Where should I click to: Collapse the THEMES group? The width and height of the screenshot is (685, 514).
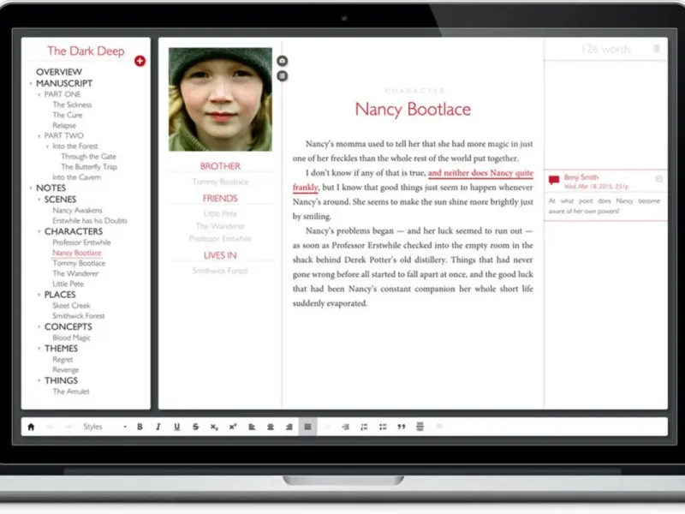point(39,349)
